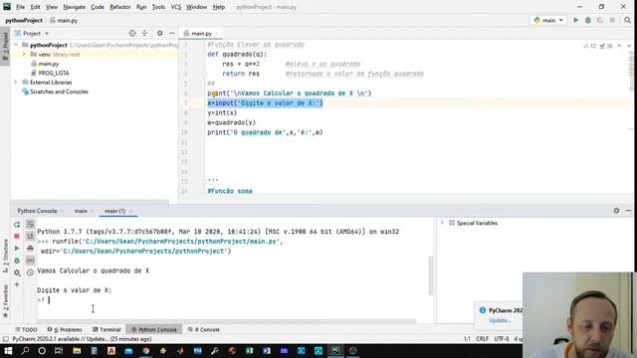Open File Explorer from taskbar
Image resolution: width=637 pixels, height=358 pixels.
pos(77,351)
